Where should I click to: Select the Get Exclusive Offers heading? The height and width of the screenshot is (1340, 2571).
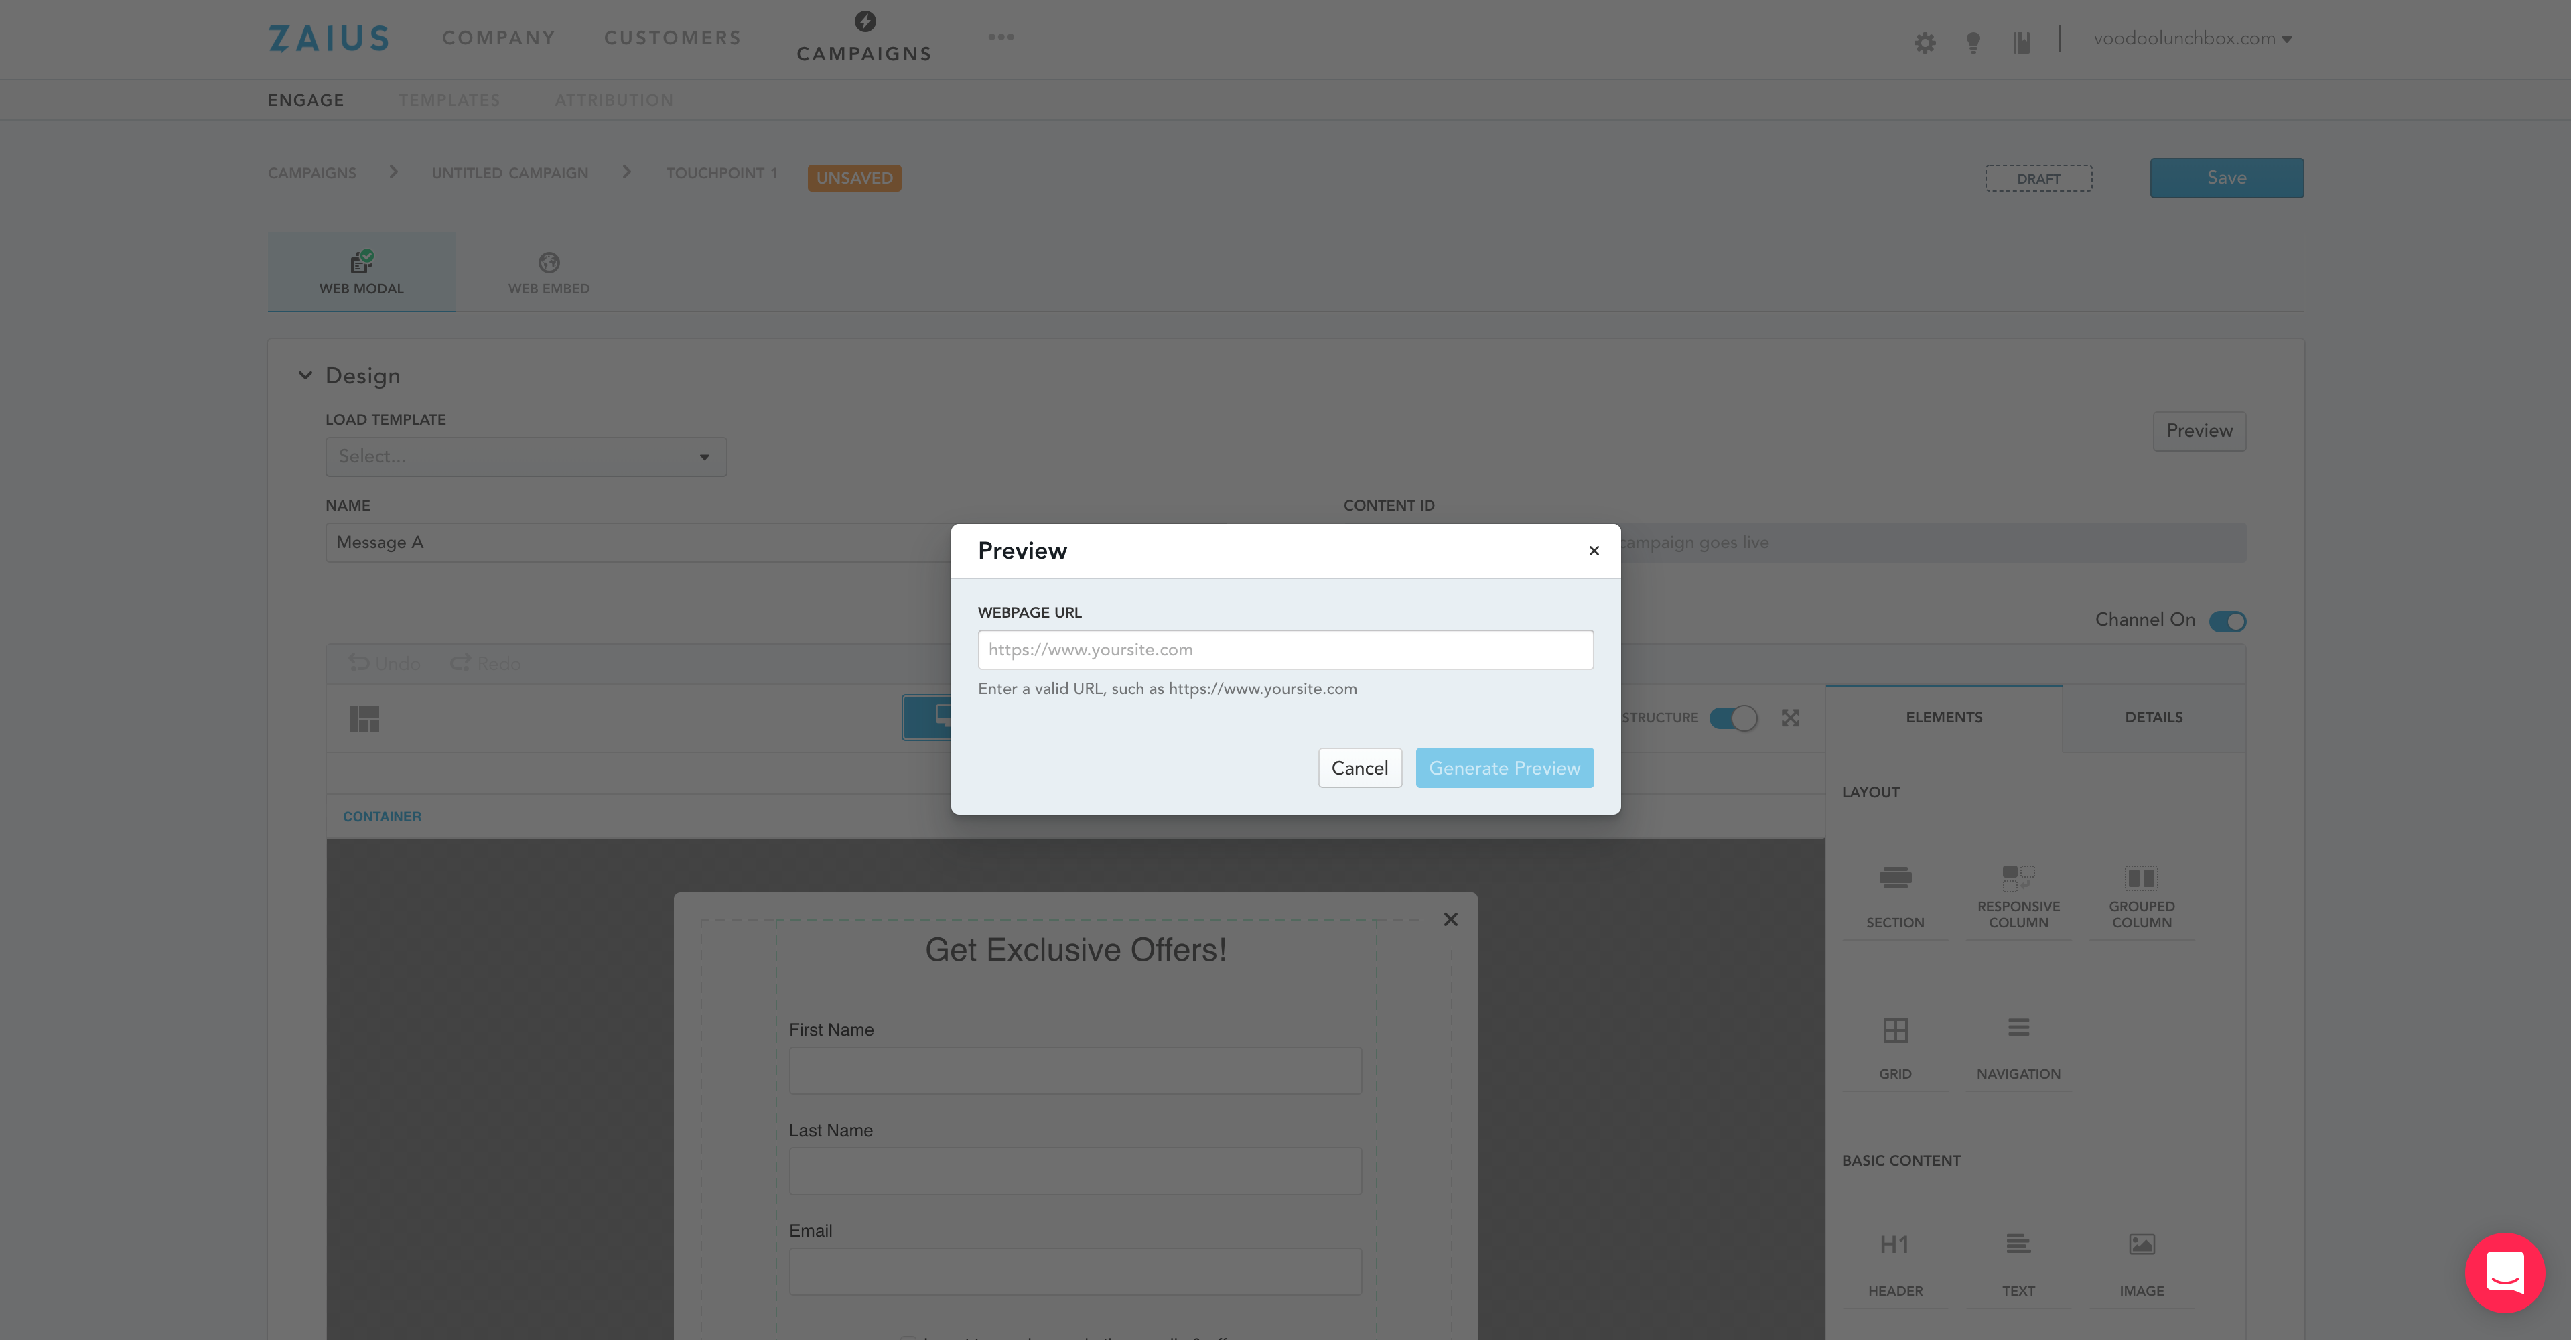[x=1075, y=949]
